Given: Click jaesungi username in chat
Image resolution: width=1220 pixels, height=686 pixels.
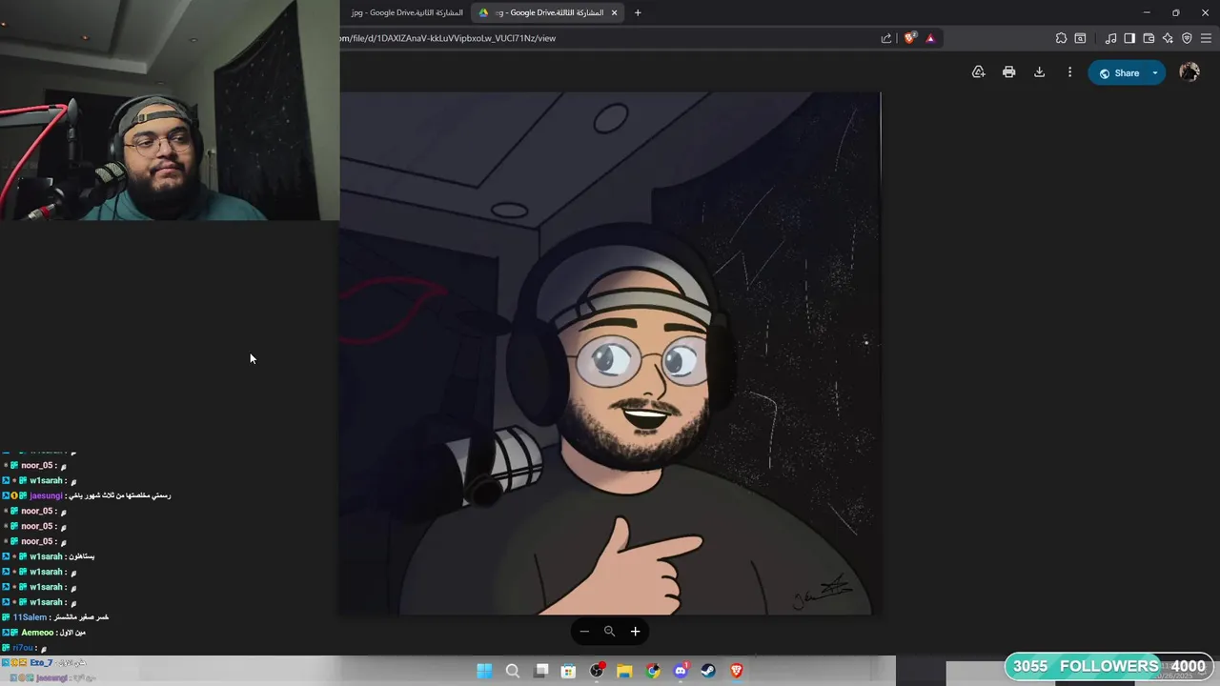Looking at the screenshot, I should coord(46,495).
